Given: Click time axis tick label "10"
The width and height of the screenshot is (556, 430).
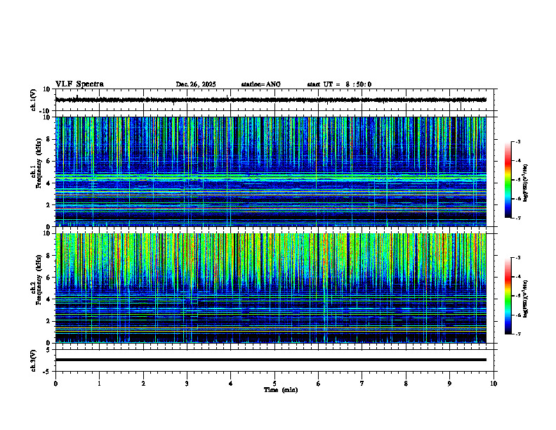Looking at the screenshot, I should click(494, 384).
